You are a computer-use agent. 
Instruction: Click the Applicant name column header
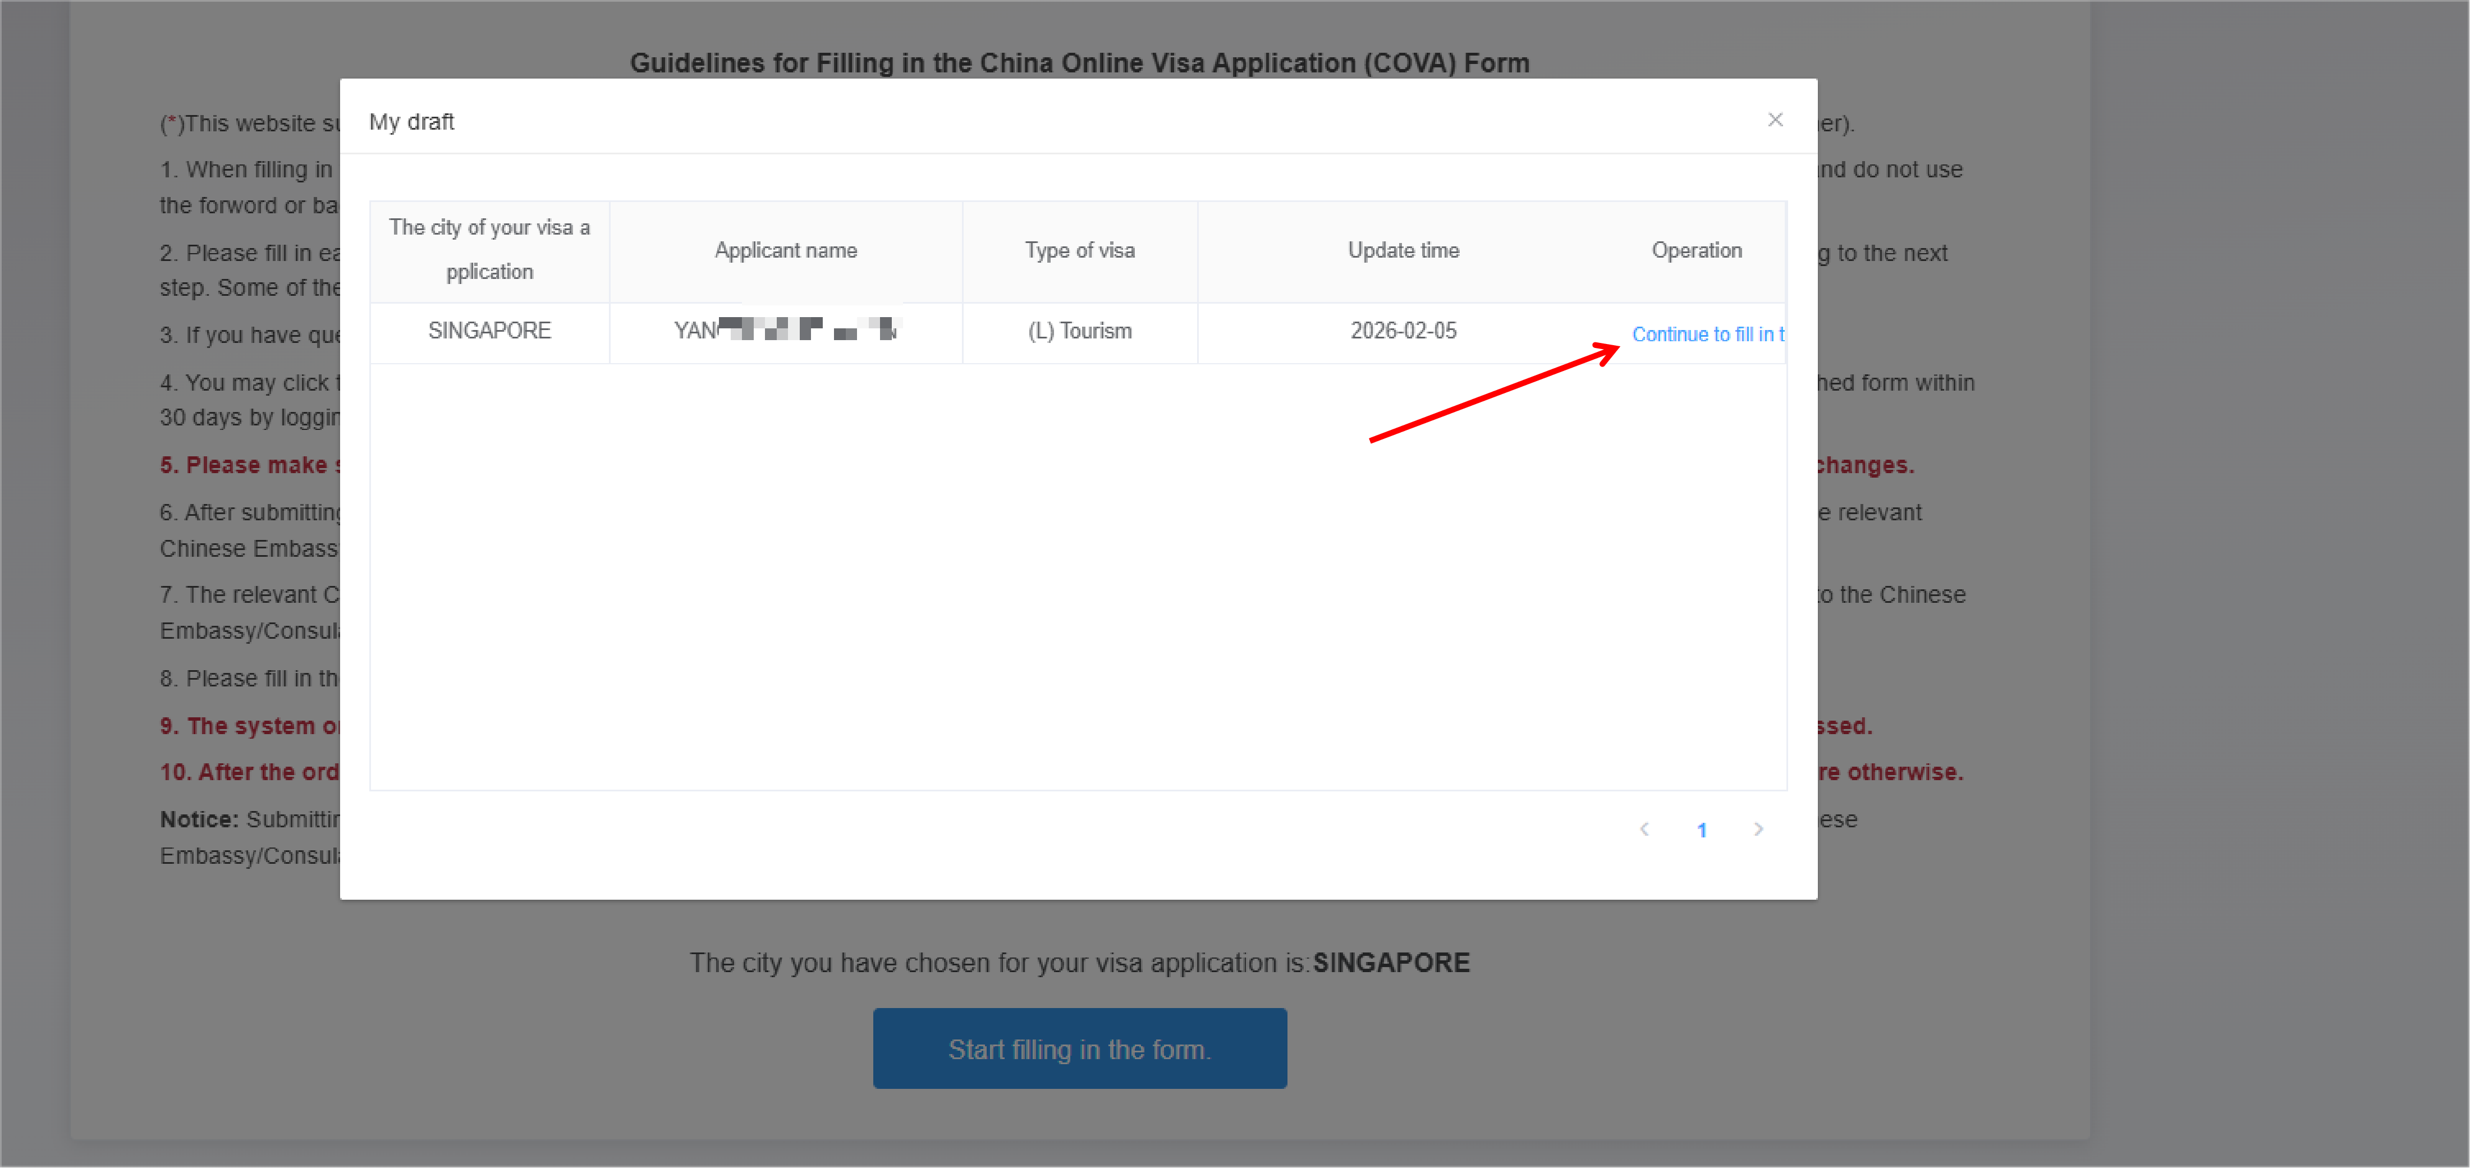point(785,250)
